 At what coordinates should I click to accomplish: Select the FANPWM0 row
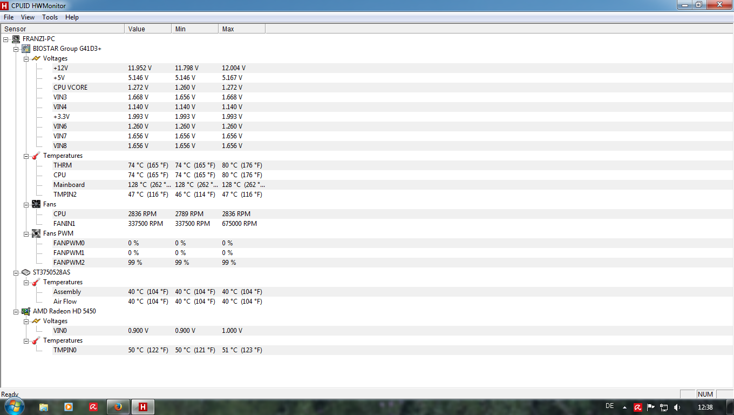[367, 243]
